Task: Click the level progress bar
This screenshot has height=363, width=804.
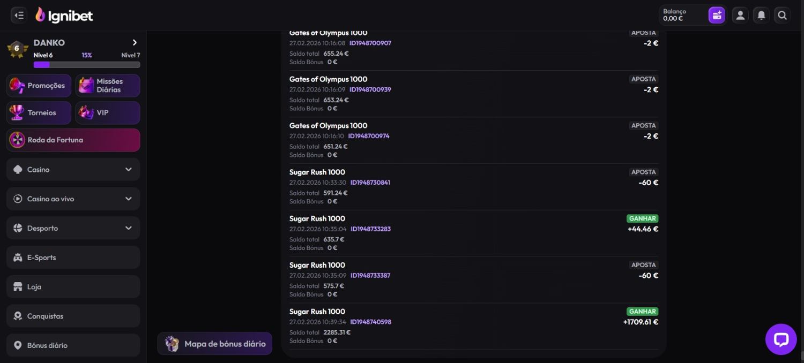Action: 87,65
